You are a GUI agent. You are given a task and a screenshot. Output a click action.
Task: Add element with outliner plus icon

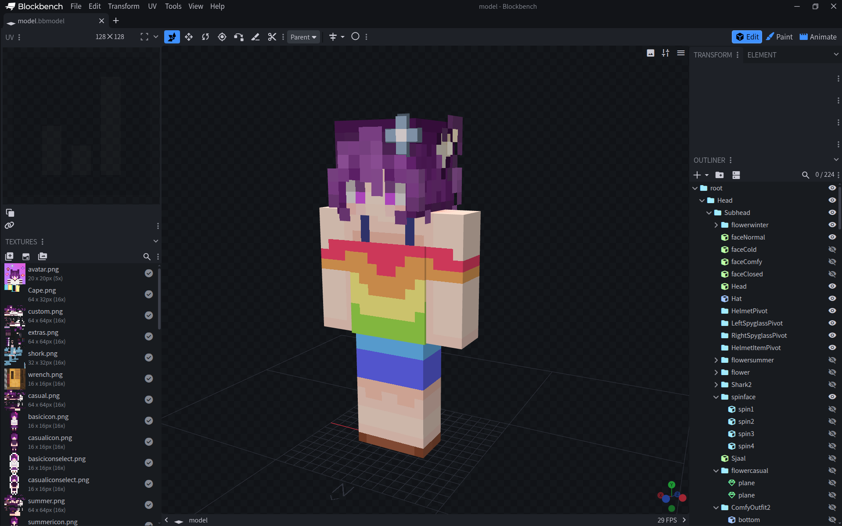[x=697, y=175]
